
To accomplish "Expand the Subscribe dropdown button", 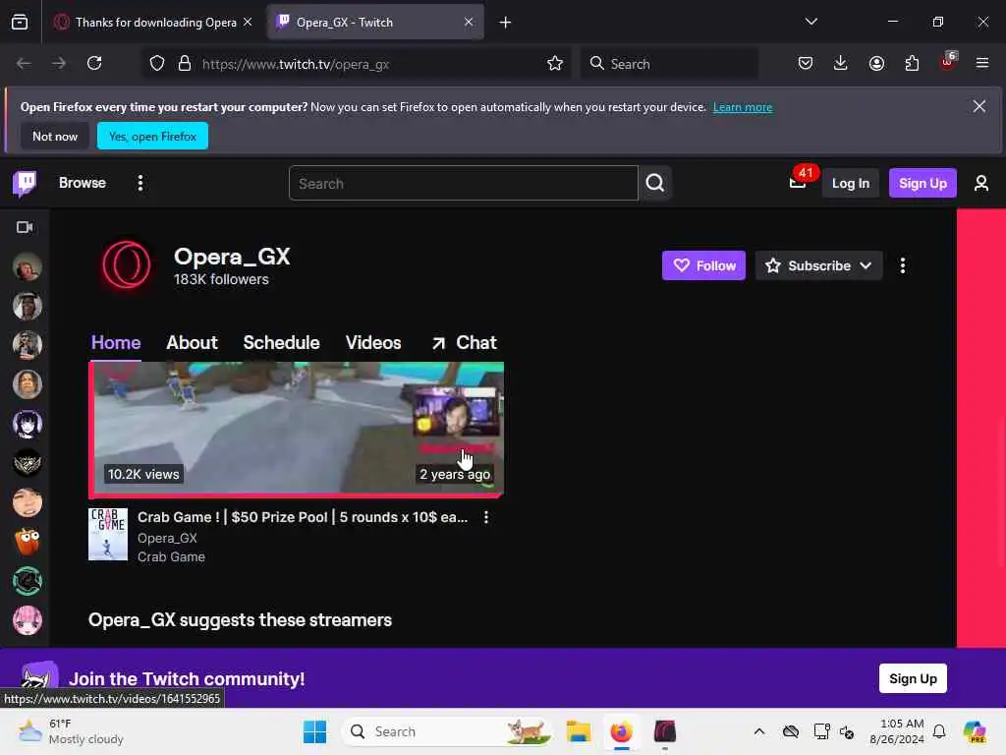I will (x=818, y=265).
